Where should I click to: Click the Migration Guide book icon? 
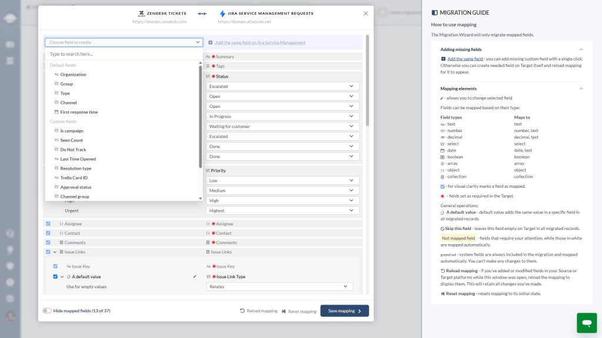tap(434, 13)
